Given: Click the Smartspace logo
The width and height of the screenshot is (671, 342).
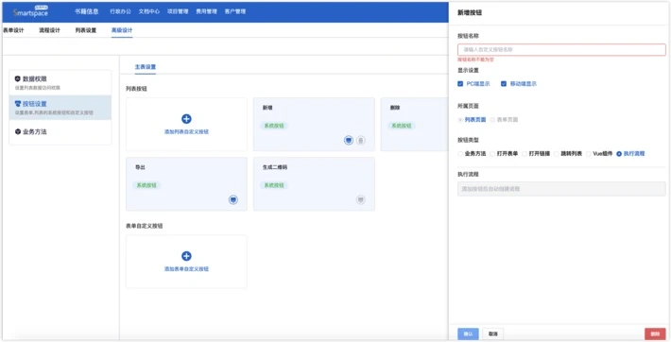Looking at the screenshot, I should [30, 11].
